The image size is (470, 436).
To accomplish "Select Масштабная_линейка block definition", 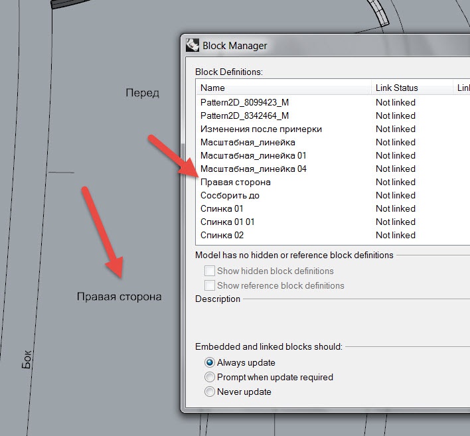I will (248, 142).
